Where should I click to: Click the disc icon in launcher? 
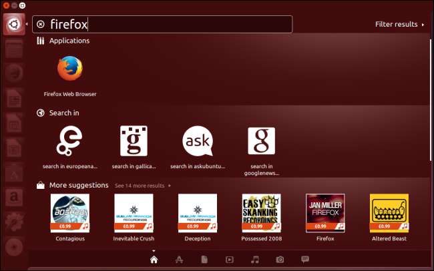point(14,247)
